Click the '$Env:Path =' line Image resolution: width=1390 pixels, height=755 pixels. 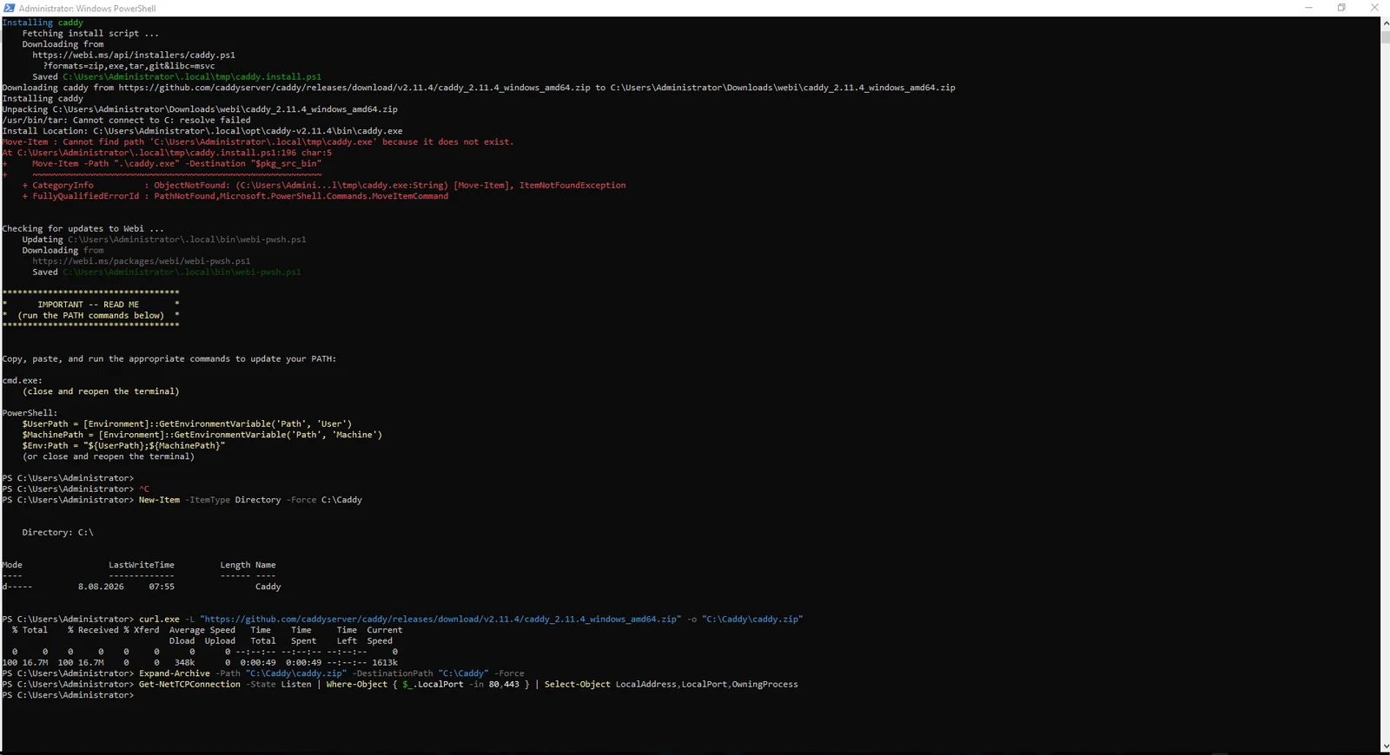tap(123, 446)
